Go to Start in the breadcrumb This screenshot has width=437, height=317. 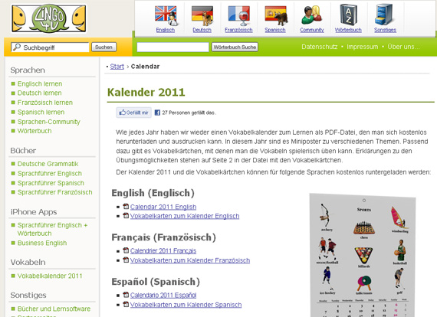tap(117, 67)
